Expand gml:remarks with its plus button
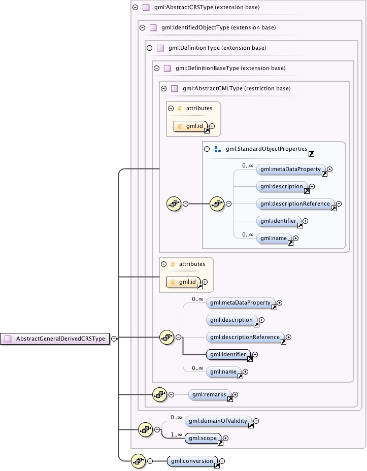 coord(235,395)
